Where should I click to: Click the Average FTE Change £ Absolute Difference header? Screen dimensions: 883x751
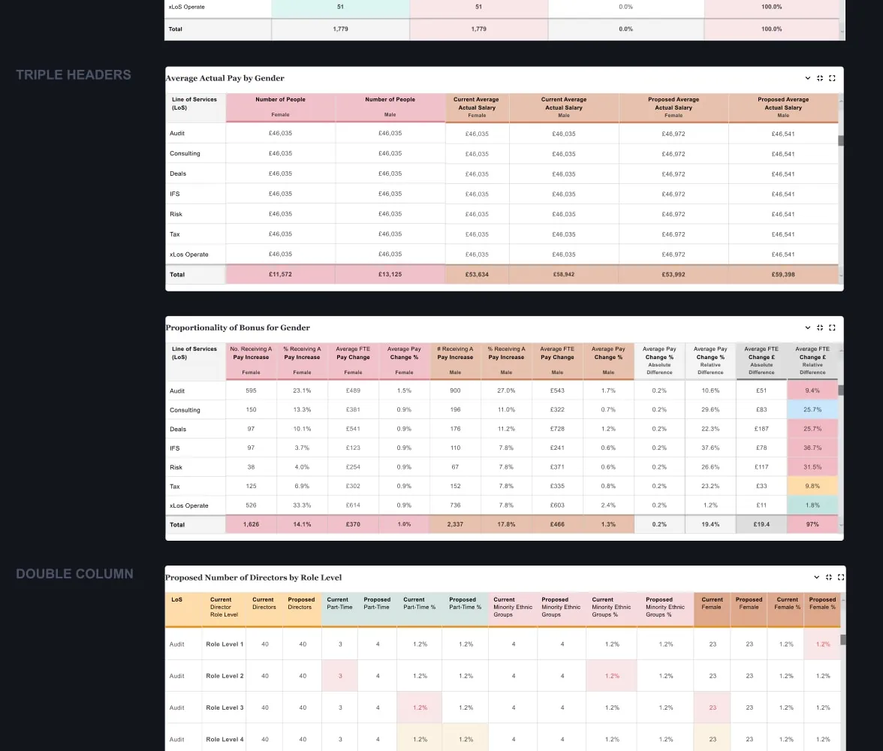(x=761, y=360)
